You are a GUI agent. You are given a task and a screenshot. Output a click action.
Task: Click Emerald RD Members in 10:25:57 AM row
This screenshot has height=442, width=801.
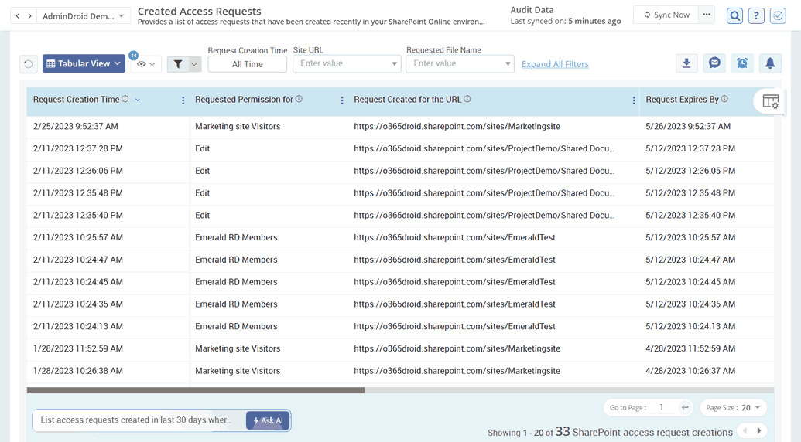click(236, 237)
